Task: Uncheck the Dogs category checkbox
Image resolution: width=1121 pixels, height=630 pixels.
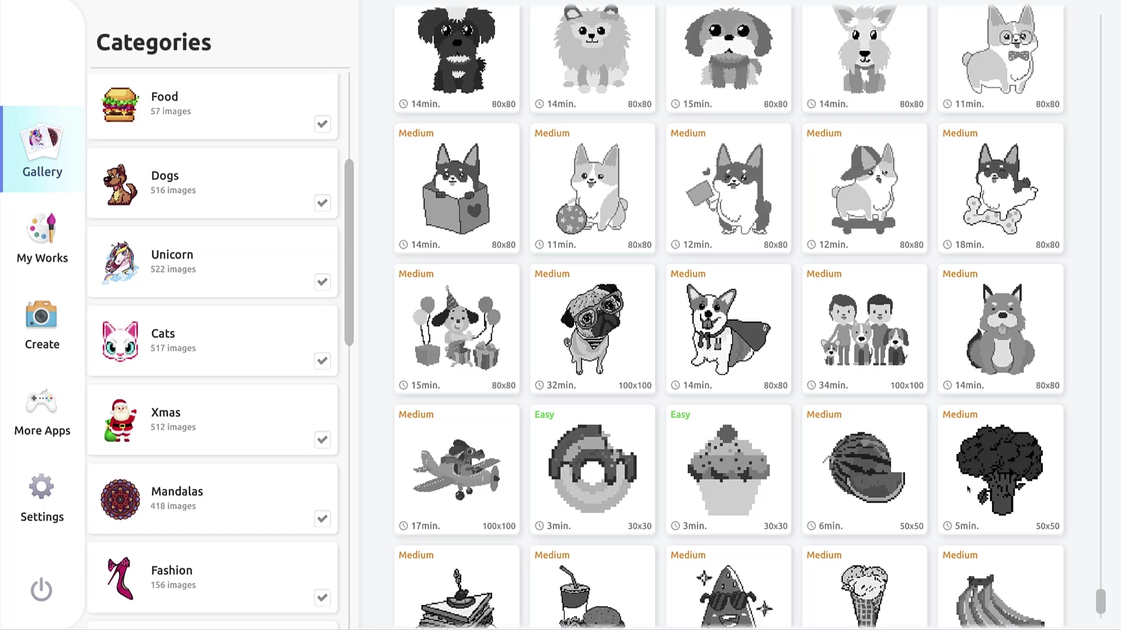Action: coord(322,203)
